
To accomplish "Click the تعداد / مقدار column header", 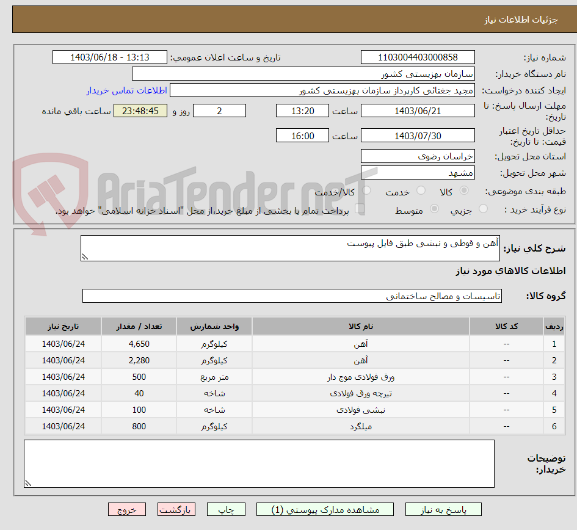I will tap(139, 327).
